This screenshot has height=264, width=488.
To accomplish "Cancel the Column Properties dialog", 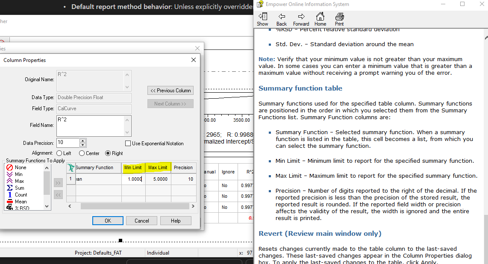I will (141, 221).
